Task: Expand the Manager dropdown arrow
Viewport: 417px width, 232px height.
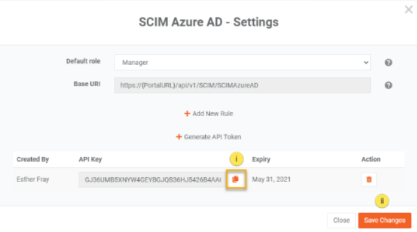Action: tap(366, 63)
